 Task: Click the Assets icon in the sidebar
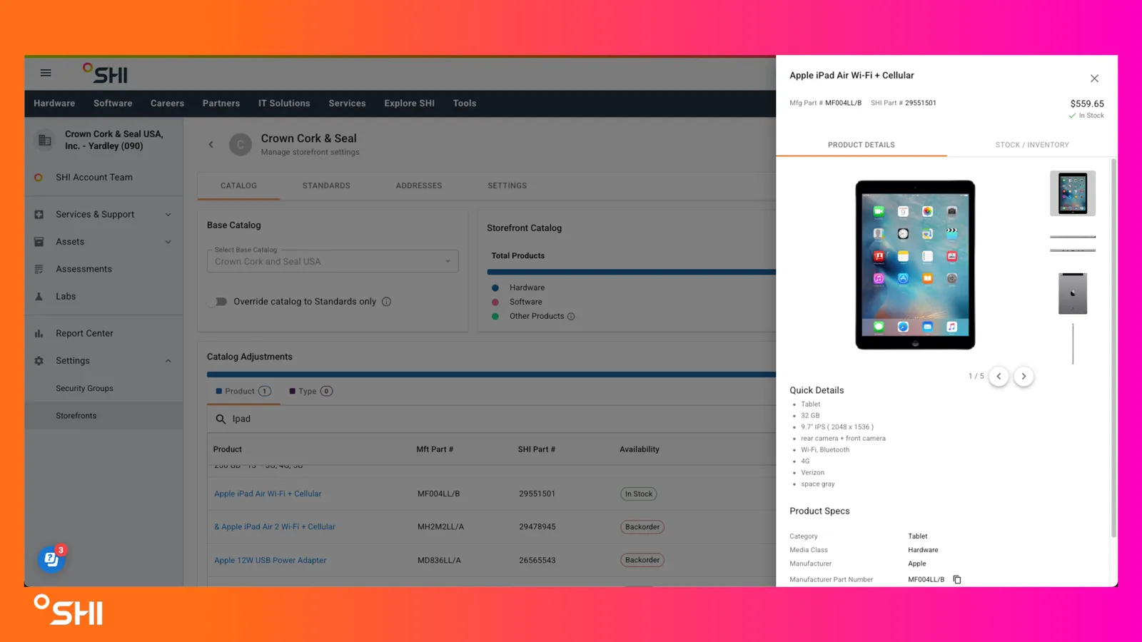(39, 242)
